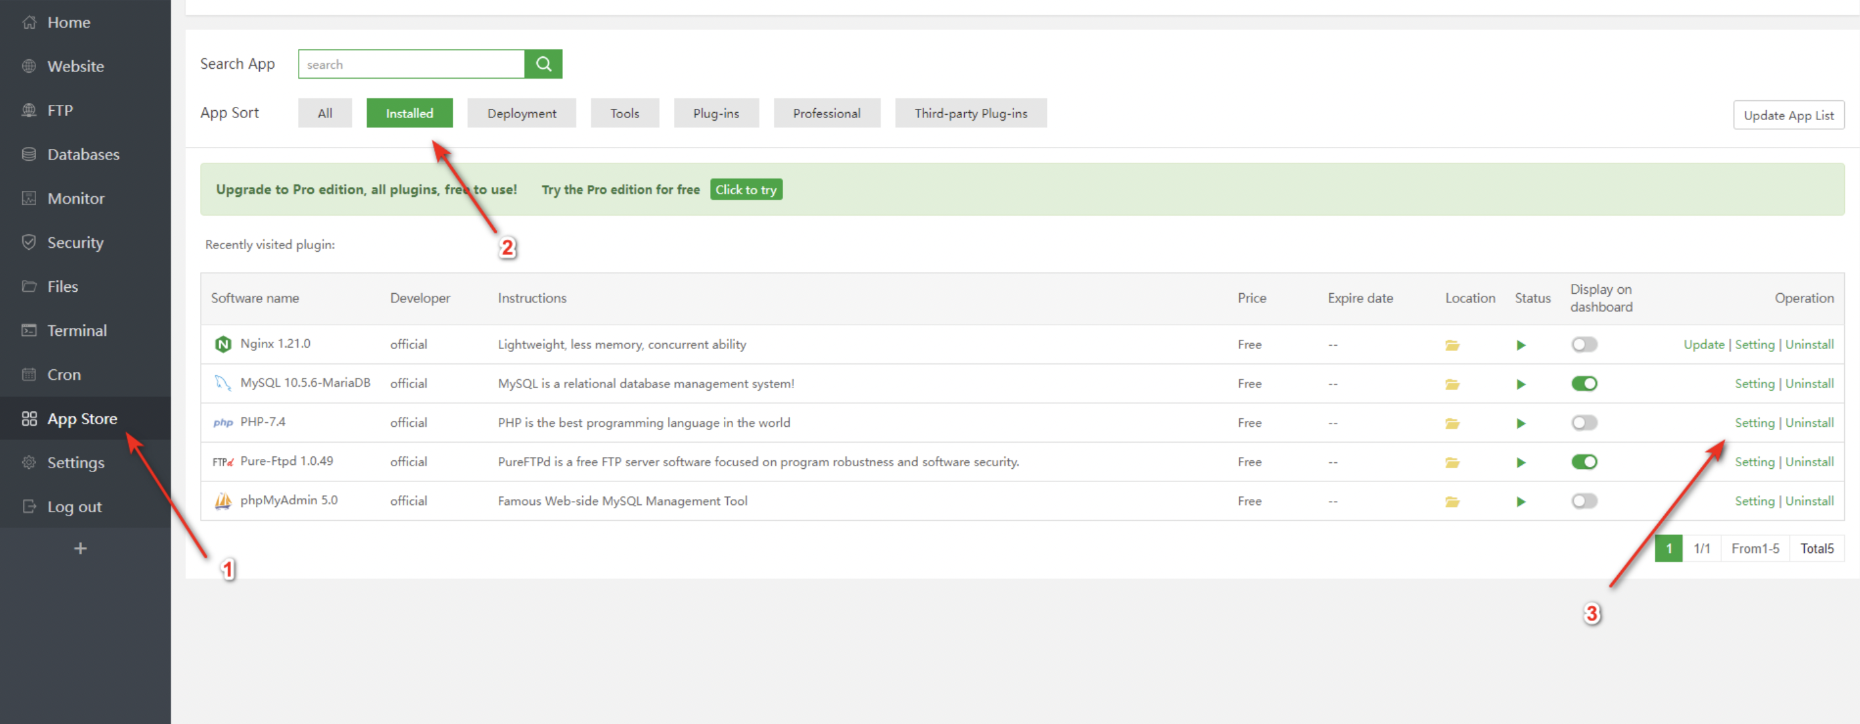Uninstall MySQL 10.5.6-MariaDB
The height and width of the screenshot is (724, 1860).
click(x=1809, y=383)
